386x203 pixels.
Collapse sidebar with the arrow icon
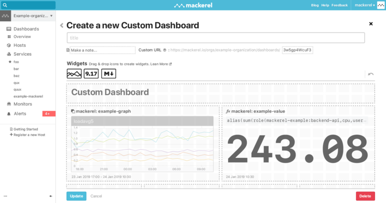[x=51, y=196]
